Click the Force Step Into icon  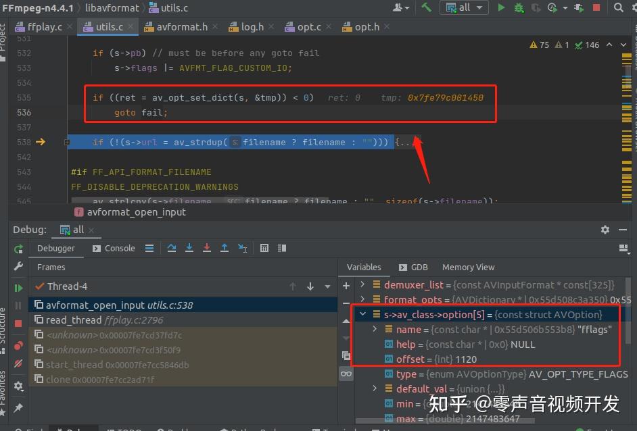pyautogui.click(x=207, y=249)
